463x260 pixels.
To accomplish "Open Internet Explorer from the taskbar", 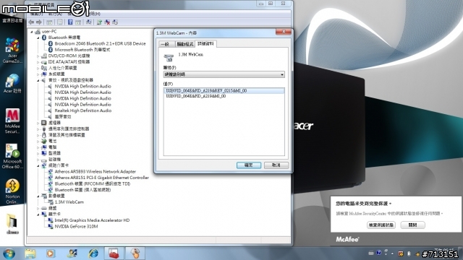I will (x=93, y=253).
